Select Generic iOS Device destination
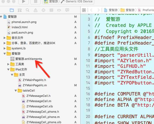Viewport: 154px width, 124px height. pos(77,2)
